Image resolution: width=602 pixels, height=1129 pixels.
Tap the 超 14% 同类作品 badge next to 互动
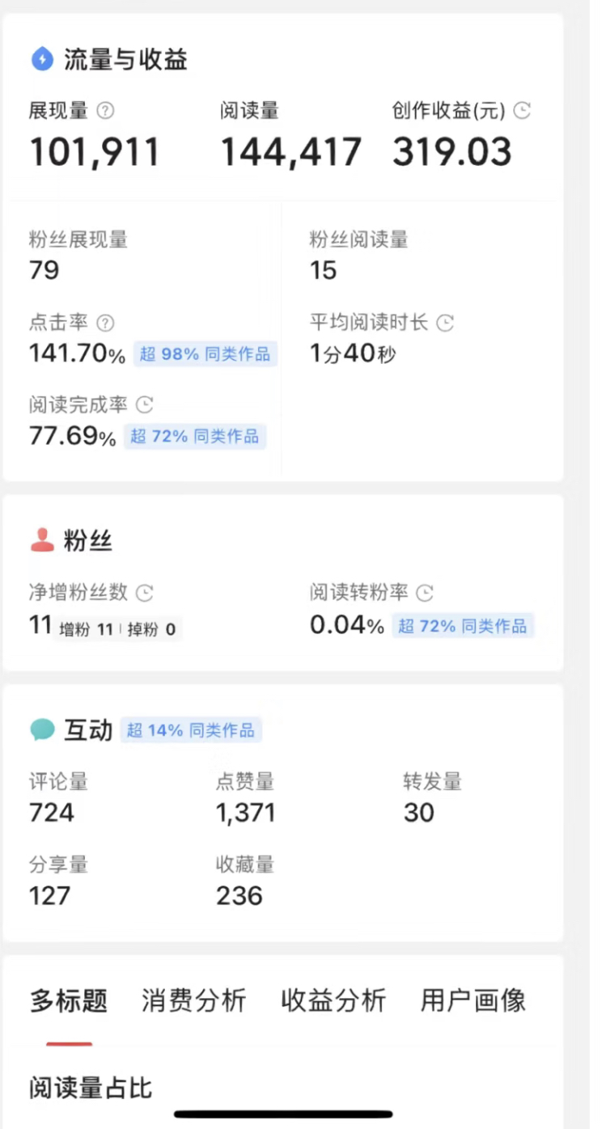(x=191, y=730)
